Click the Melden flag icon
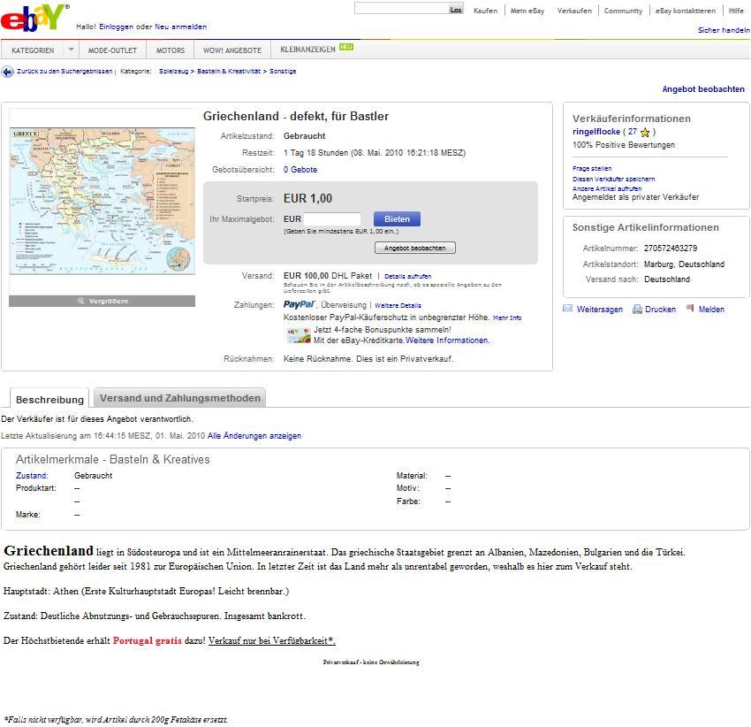Screen dimensions: 751x727 pos(690,309)
